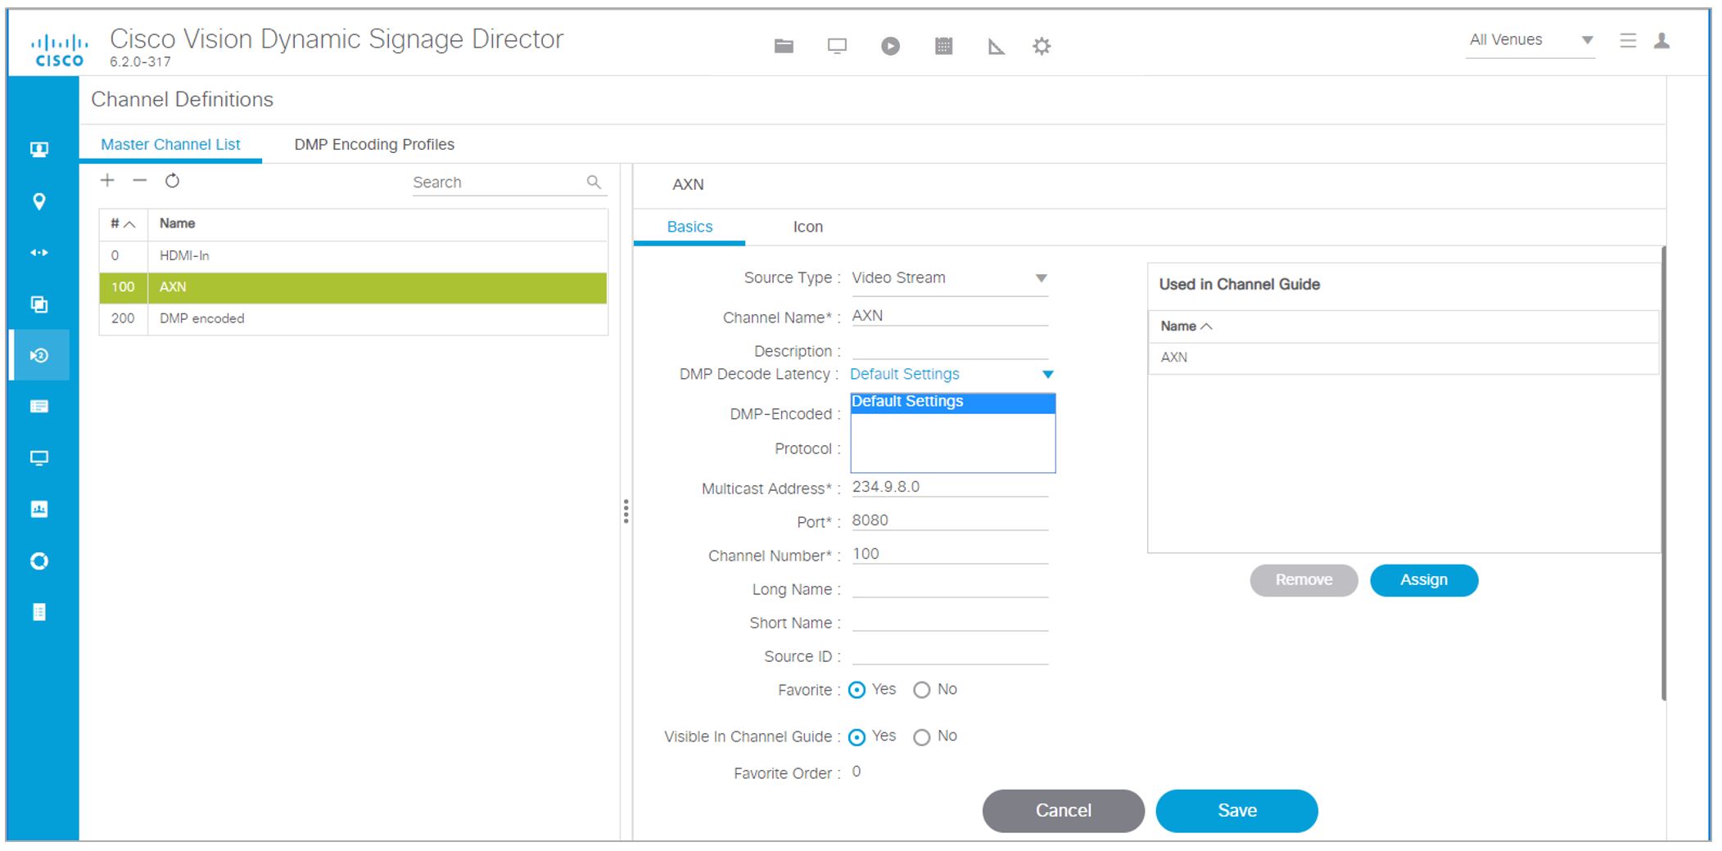
Task: Click the Cancel button
Action: [1063, 811]
